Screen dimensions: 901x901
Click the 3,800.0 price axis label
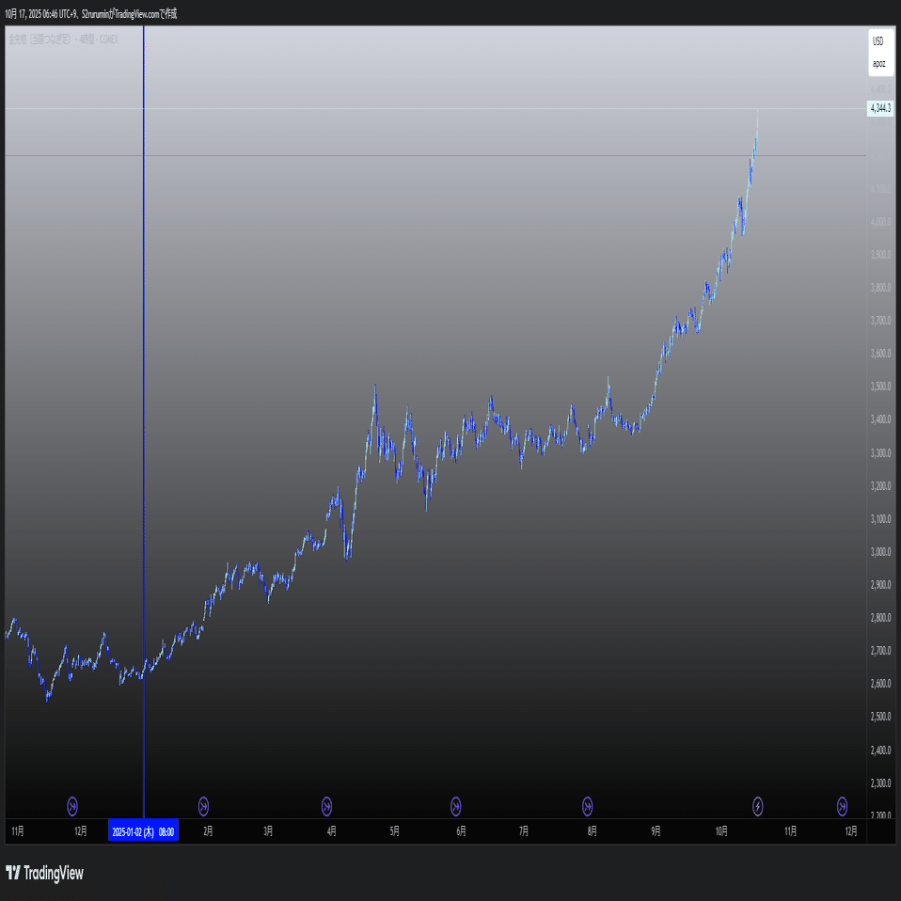tap(881, 288)
